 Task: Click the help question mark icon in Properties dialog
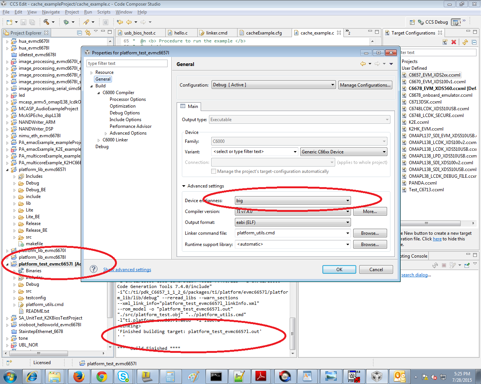(x=94, y=269)
